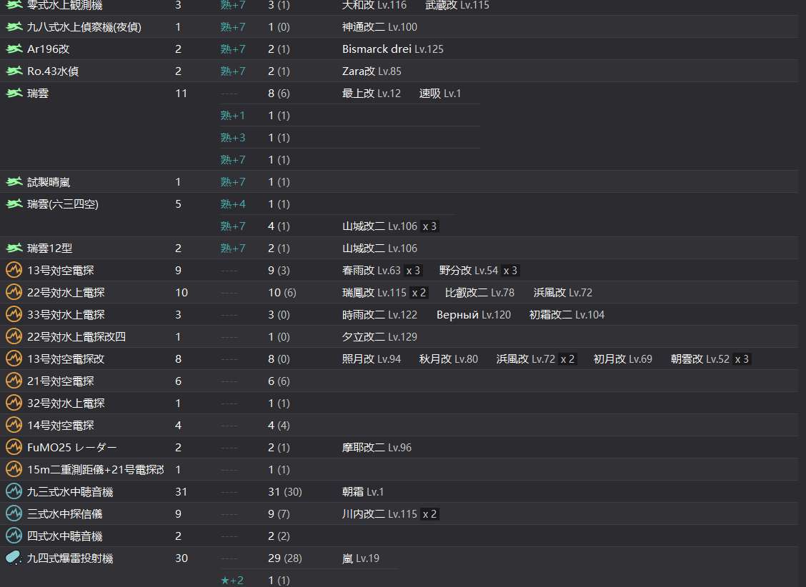Viewport: 806px width, 587px height.
Task: Click the sonar icon beside 九三式水中聴音機
Action: pyautogui.click(x=14, y=491)
